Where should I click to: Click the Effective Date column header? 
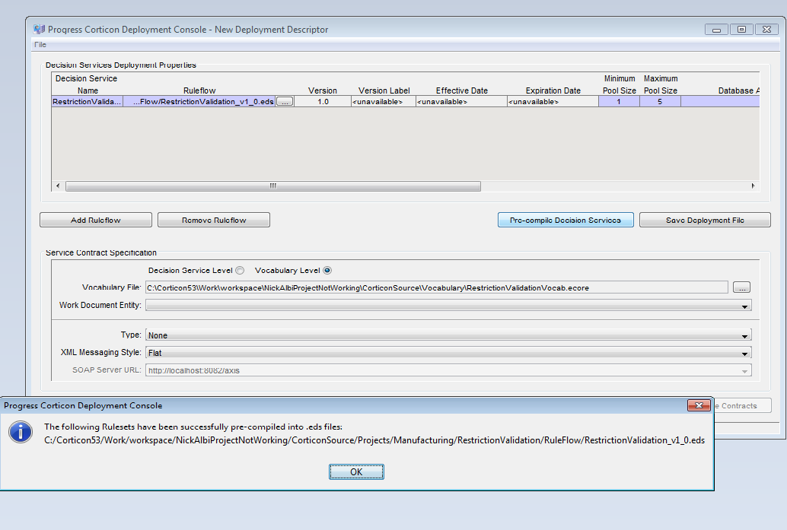[462, 90]
